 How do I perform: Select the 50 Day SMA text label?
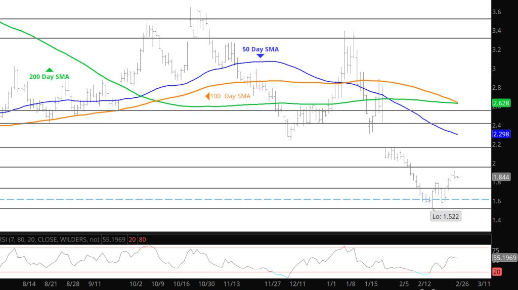(x=261, y=49)
